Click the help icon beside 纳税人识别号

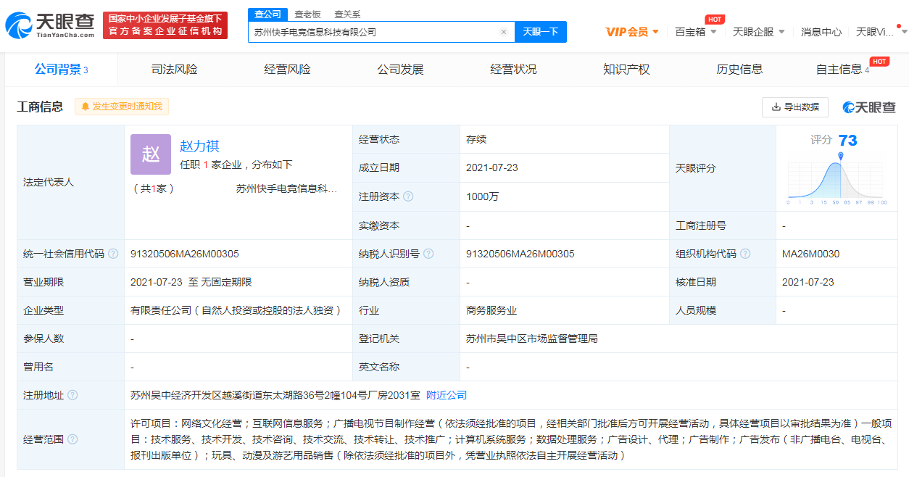coord(428,254)
